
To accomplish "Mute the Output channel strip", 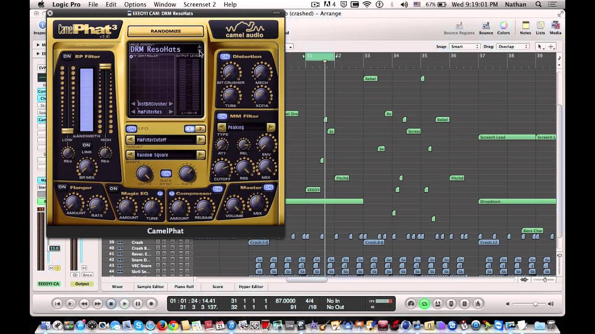I will [x=84, y=268].
